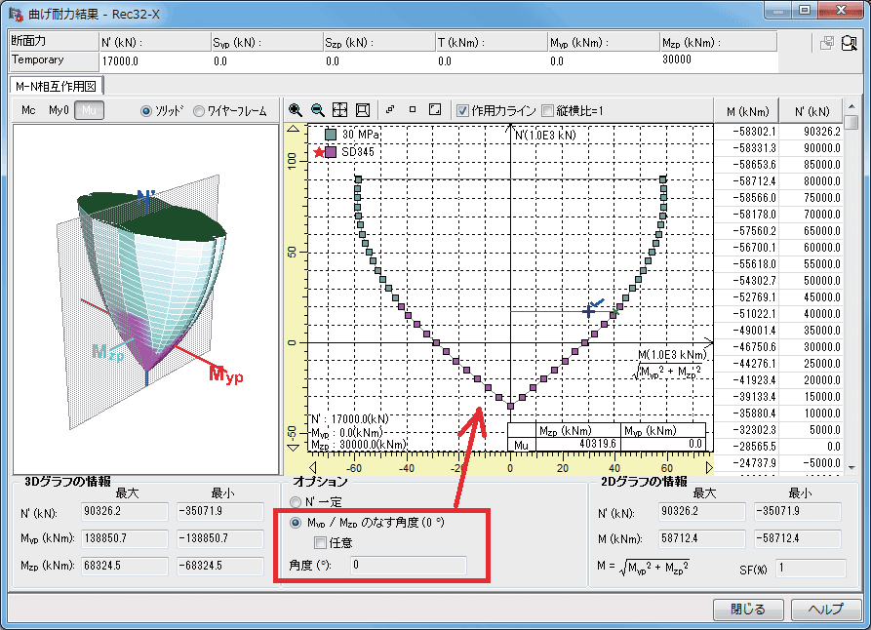Click the fit-all four-arrow grid icon
The height and width of the screenshot is (630, 871).
click(339, 110)
